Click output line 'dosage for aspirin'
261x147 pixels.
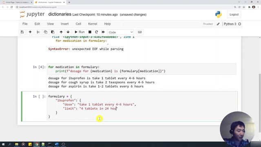click(96, 86)
